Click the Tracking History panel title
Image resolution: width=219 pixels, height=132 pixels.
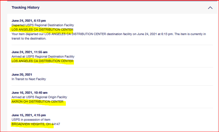(x=25, y=7)
